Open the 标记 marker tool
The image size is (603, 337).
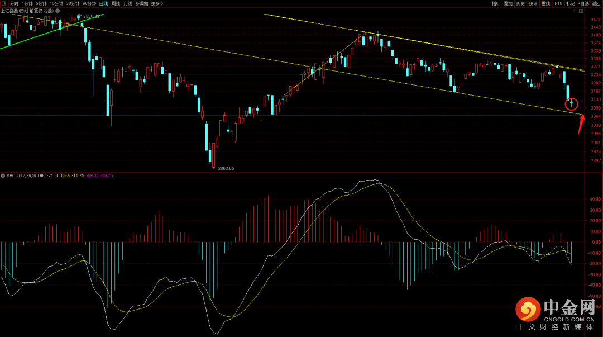[570, 3]
